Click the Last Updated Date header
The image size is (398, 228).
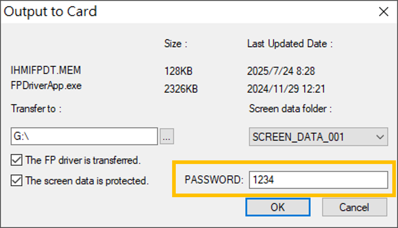tap(290, 44)
